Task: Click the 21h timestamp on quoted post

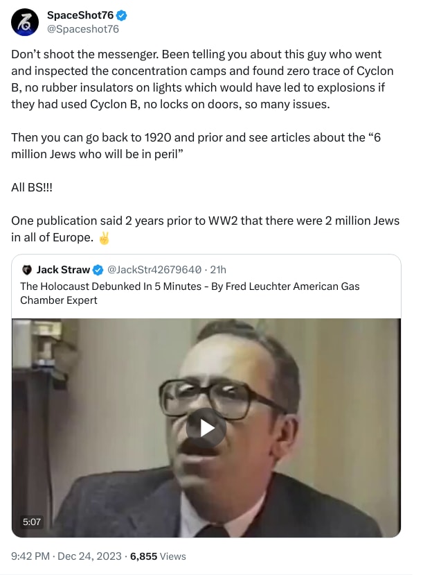Action: coord(218,270)
